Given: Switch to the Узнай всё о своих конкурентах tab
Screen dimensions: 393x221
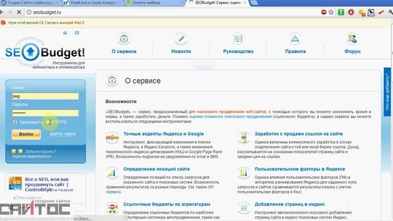Looking at the screenshot, I should coord(92,2).
